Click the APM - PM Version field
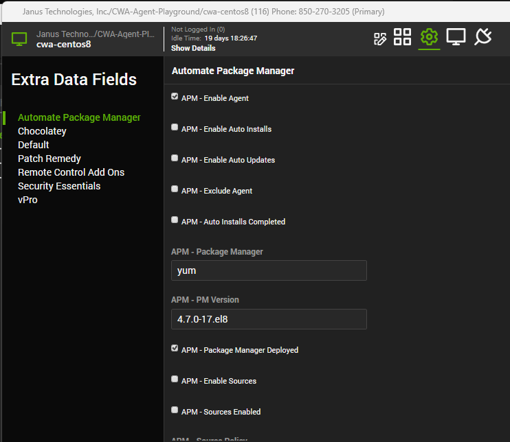510x442 pixels. (269, 319)
